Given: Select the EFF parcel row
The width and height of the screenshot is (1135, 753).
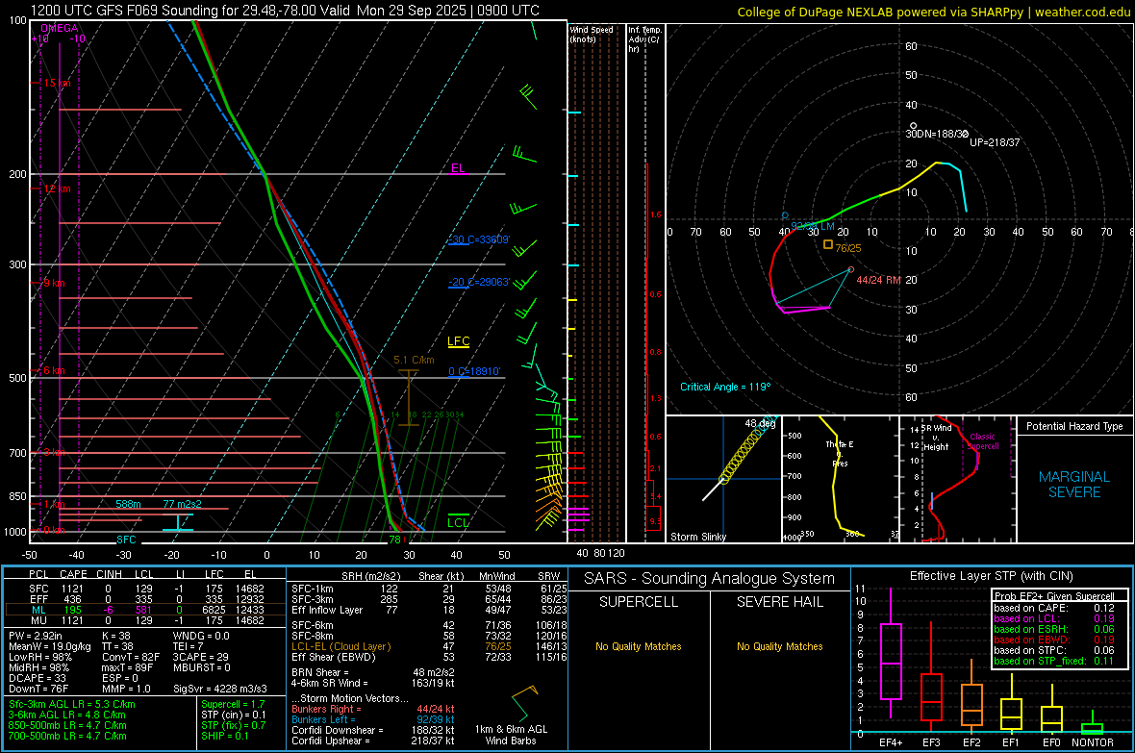Looking at the screenshot, I should (x=145, y=599).
